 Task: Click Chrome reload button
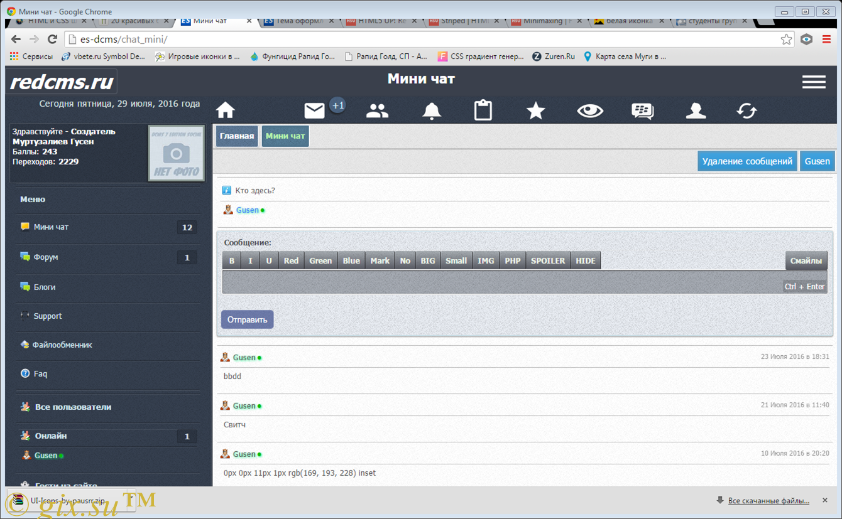53,39
